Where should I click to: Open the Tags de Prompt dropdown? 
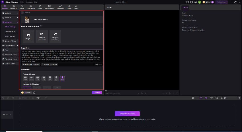click(49, 64)
